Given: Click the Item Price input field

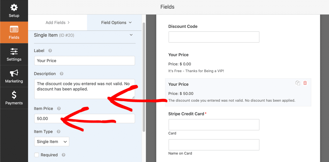Looking at the screenshot, I should [85, 119].
